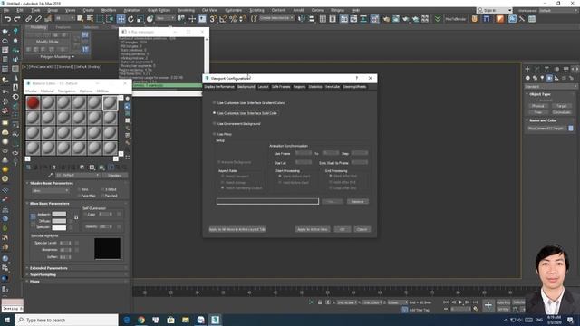Click the Create tab plus icon
This screenshot has width=580, height=326.
(x=527, y=69)
